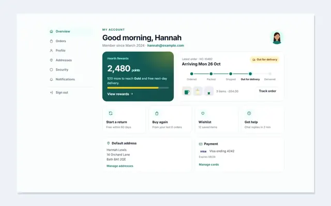Click the small green pot item thumbnail
The height and width of the screenshot is (206, 331).
coord(209,91)
